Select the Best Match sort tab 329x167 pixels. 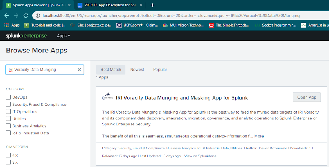tap(111, 70)
